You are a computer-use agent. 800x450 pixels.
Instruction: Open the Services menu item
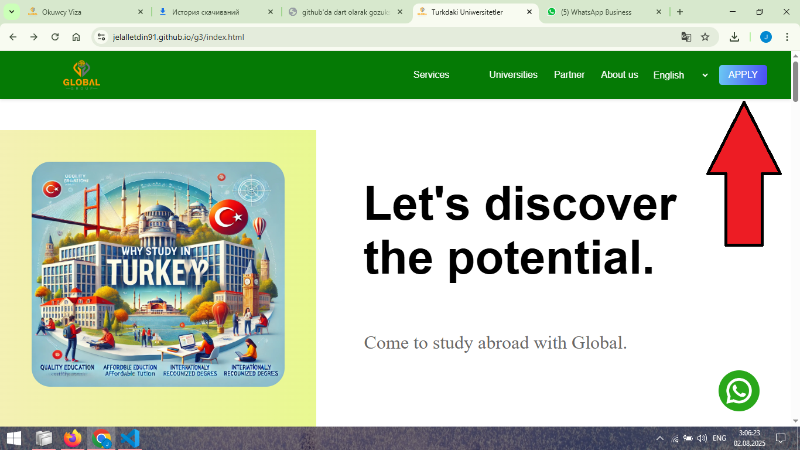[431, 74]
